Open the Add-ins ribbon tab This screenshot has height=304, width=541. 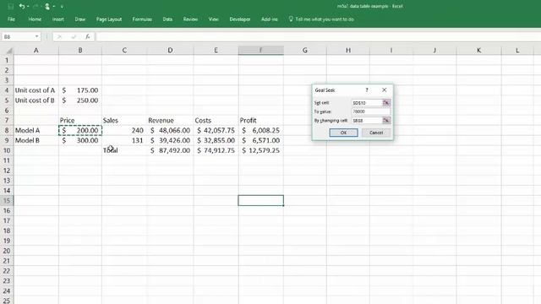[270, 19]
